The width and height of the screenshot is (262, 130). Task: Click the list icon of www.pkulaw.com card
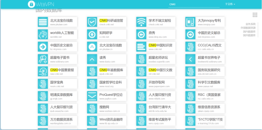[43, 22]
